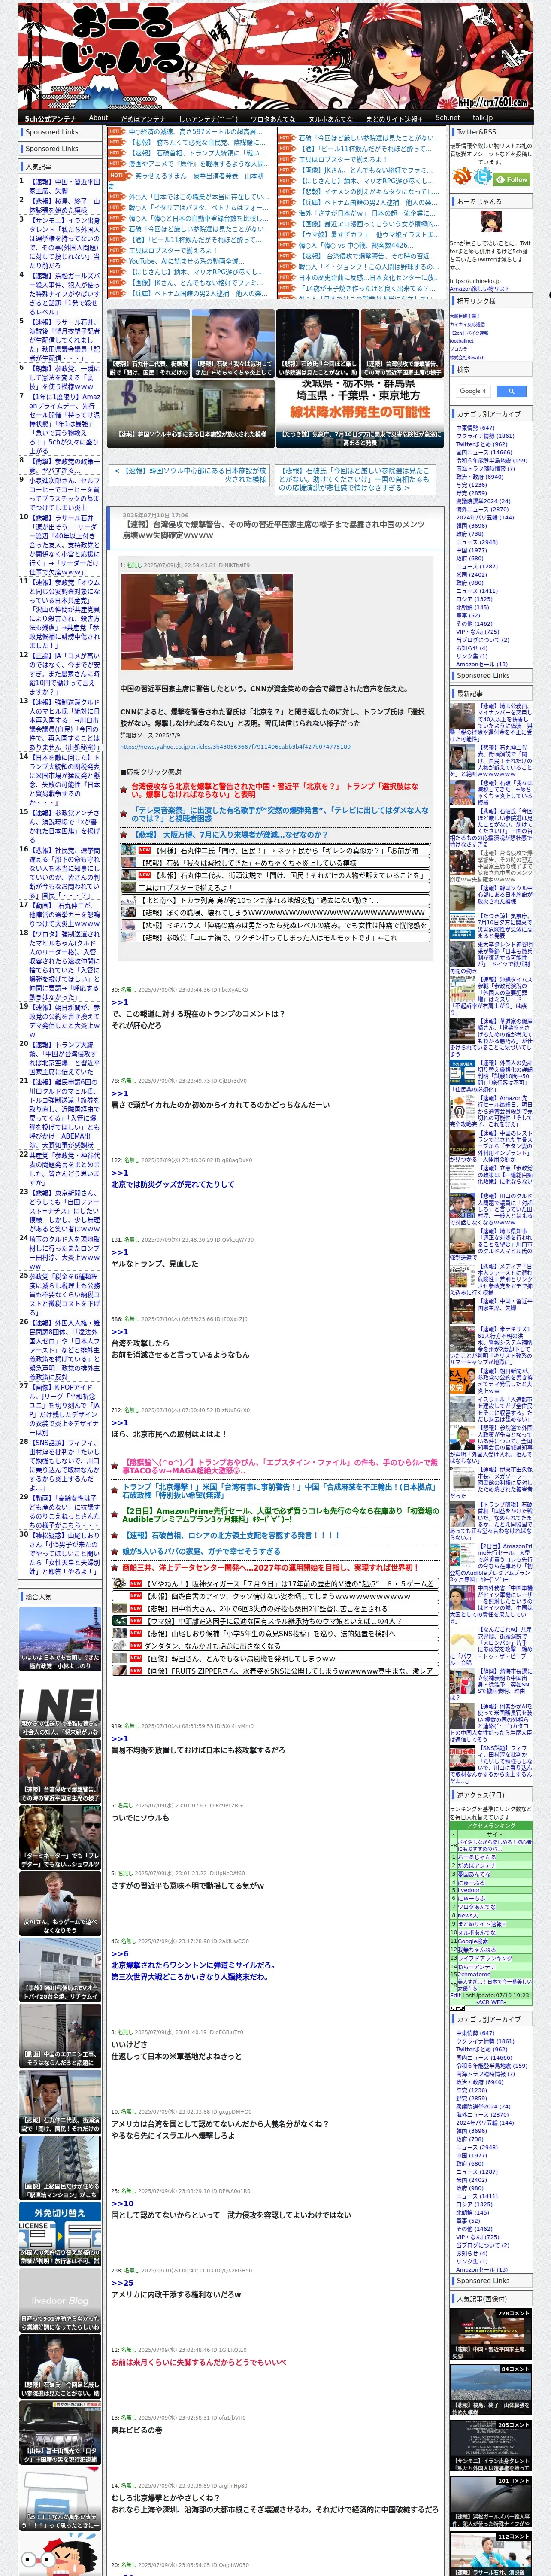The image size is (551, 2576).
Task: Open image thumbnail labeled 228コメント
Action: coord(490,2334)
